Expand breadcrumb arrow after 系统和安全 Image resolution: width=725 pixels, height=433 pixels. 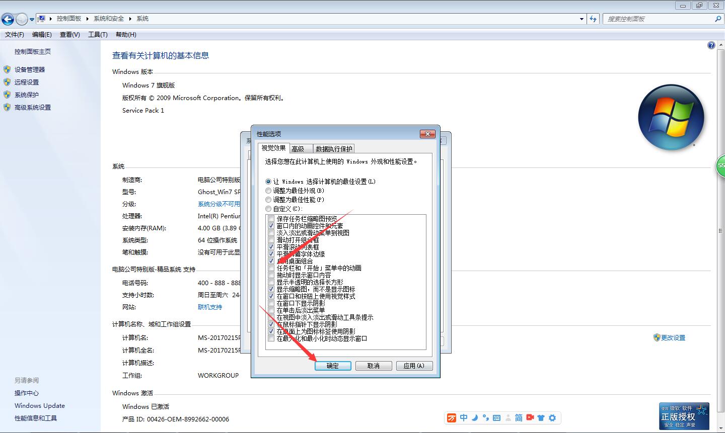point(130,19)
